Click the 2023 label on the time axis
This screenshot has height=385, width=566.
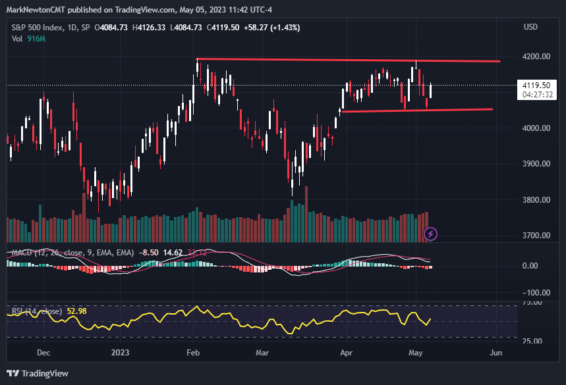[119, 353]
